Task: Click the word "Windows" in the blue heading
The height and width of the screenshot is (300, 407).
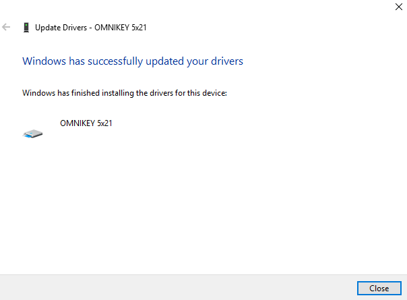Action: point(44,61)
